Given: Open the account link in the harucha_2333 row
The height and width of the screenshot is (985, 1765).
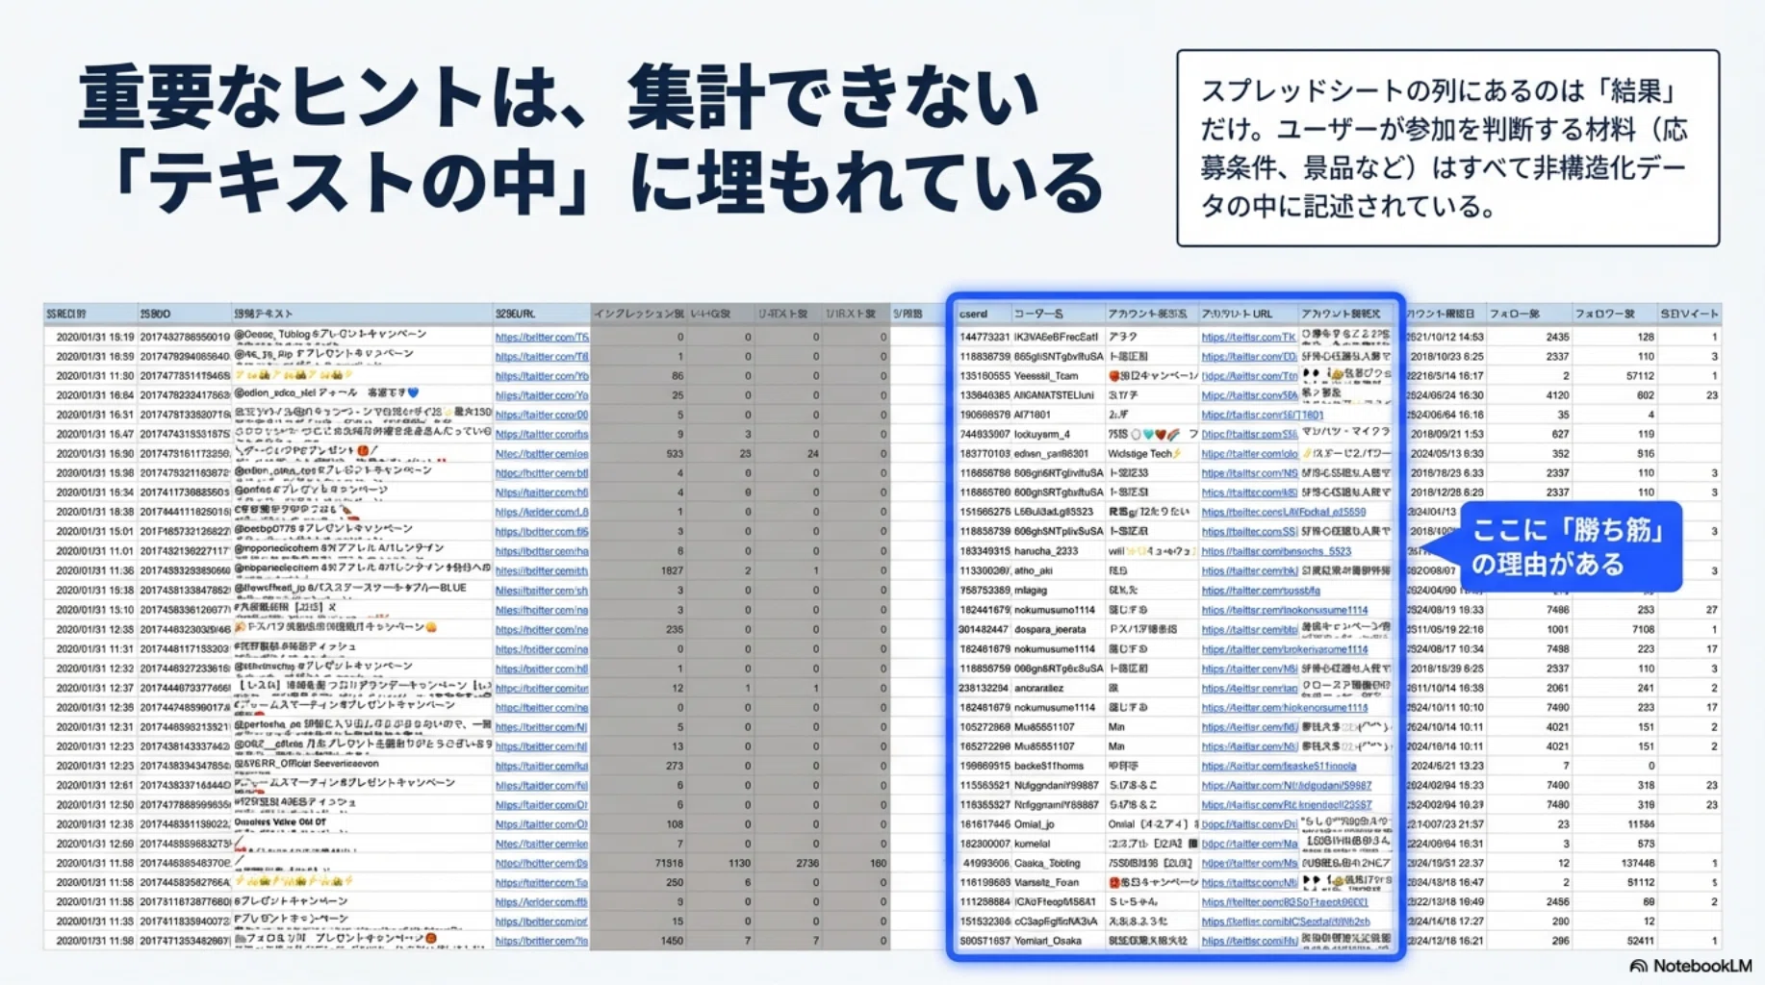Looking at the screenshot, I should pos(1276,551).
